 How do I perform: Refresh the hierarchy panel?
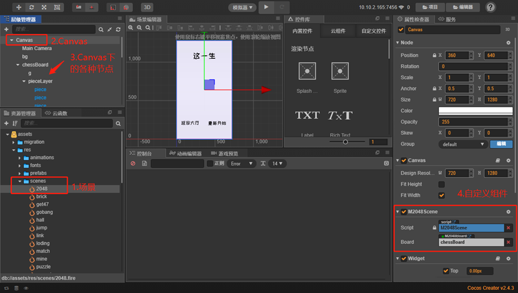(x=118, y=29)
